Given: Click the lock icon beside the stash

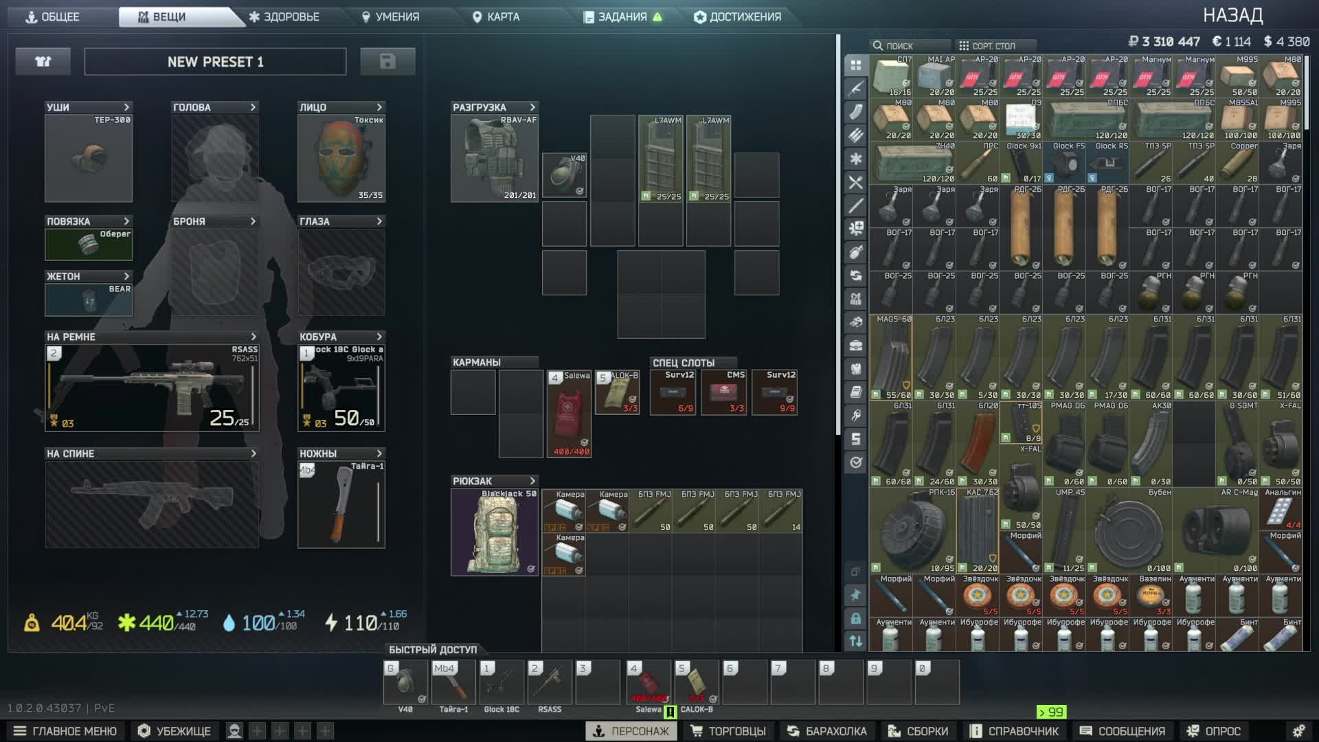Looking at the screenshot, I should coord(855,618).
